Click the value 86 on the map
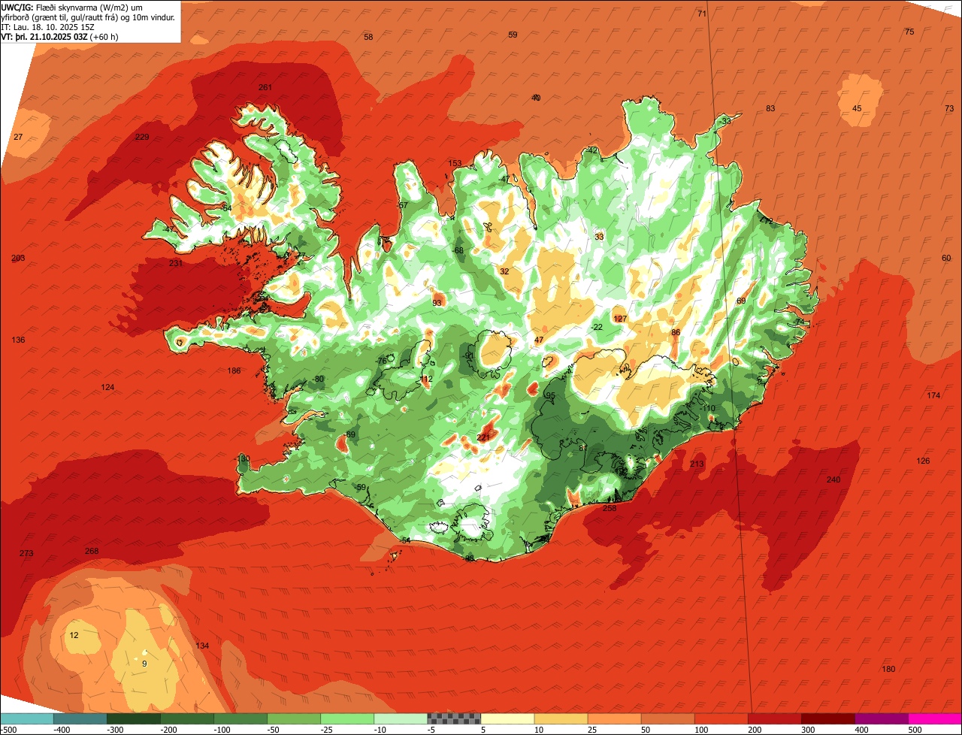This screenshot has width=962, height=735. coord(676,332)
